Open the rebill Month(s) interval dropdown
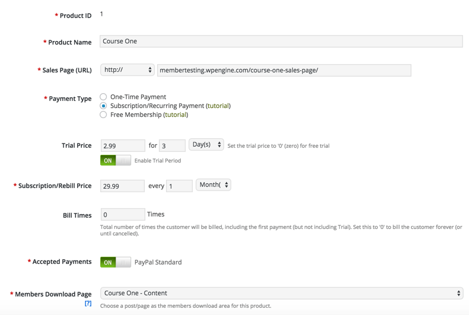Screen dimensions: 469x315 click(213, 185)
